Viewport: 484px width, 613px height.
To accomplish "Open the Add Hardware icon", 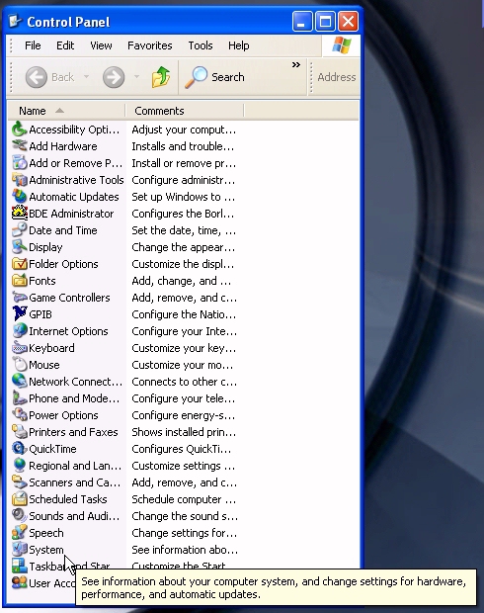I will 19,146.
